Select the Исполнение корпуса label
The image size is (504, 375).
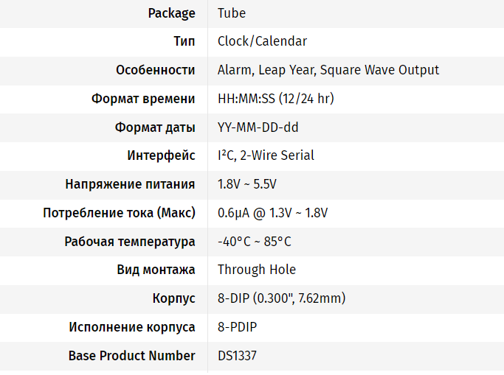(x=132, y=327)
